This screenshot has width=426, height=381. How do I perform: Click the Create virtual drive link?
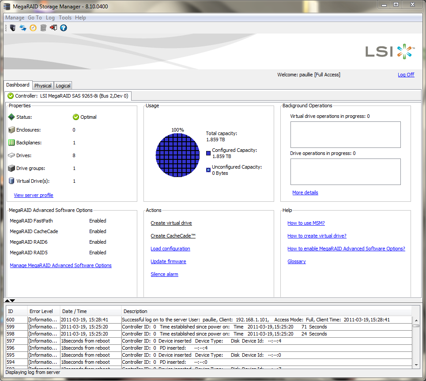[x=171, y=223]
